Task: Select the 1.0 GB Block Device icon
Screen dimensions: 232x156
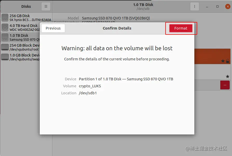Action: click(x=5, y=57)
